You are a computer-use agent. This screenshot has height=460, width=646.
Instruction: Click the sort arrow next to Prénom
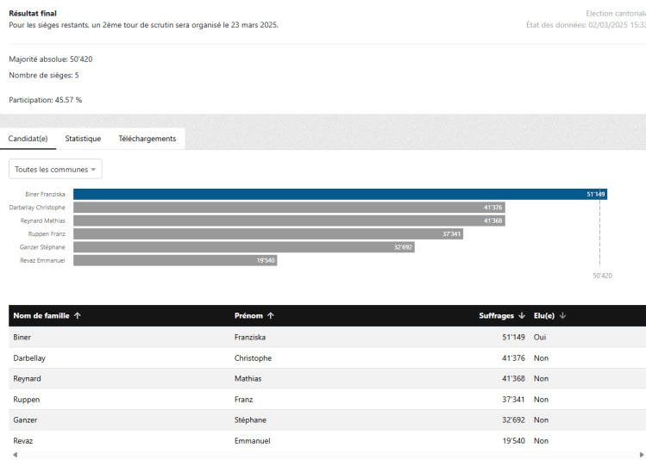click(271, 316)
